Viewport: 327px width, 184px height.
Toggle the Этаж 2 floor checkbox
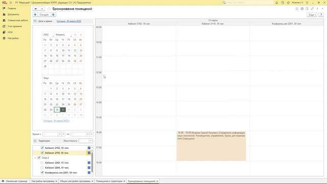coord(39,158)
